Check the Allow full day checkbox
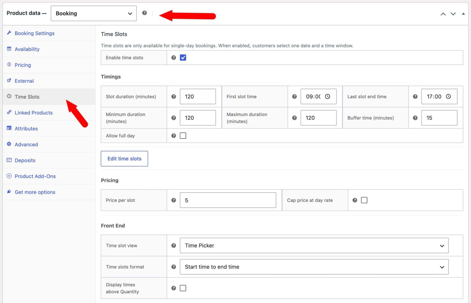Image resolution: width=471 pixels, height=303 pixels. tap(183, 136)
